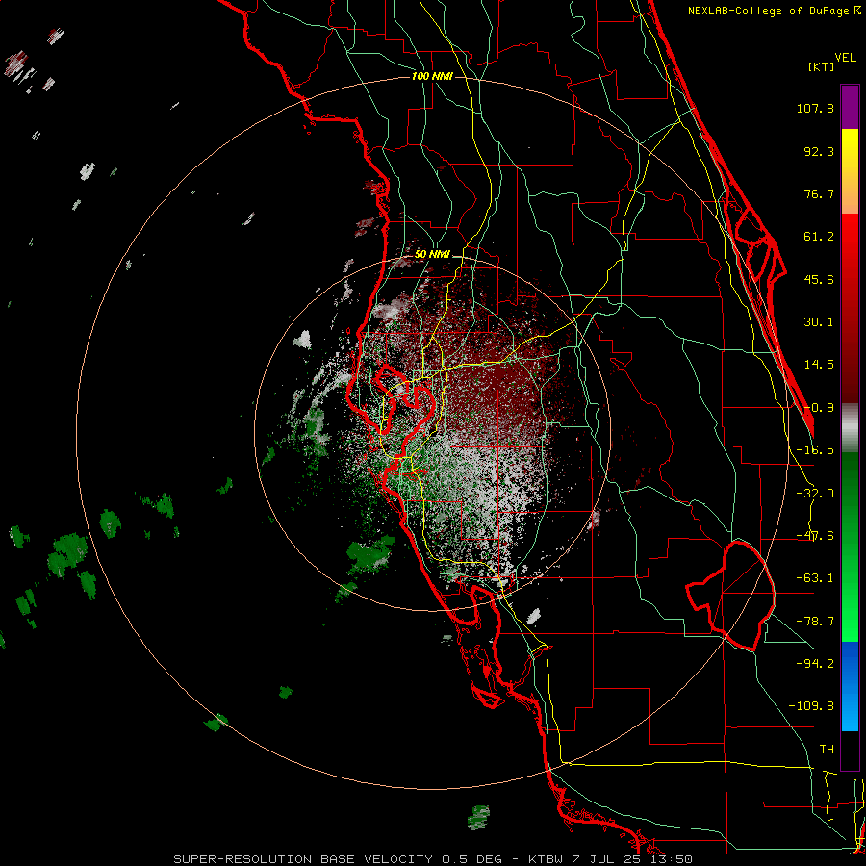Click the 30.1 velocity scale value
The image size is (866, 866).
(x=819, y=322)
